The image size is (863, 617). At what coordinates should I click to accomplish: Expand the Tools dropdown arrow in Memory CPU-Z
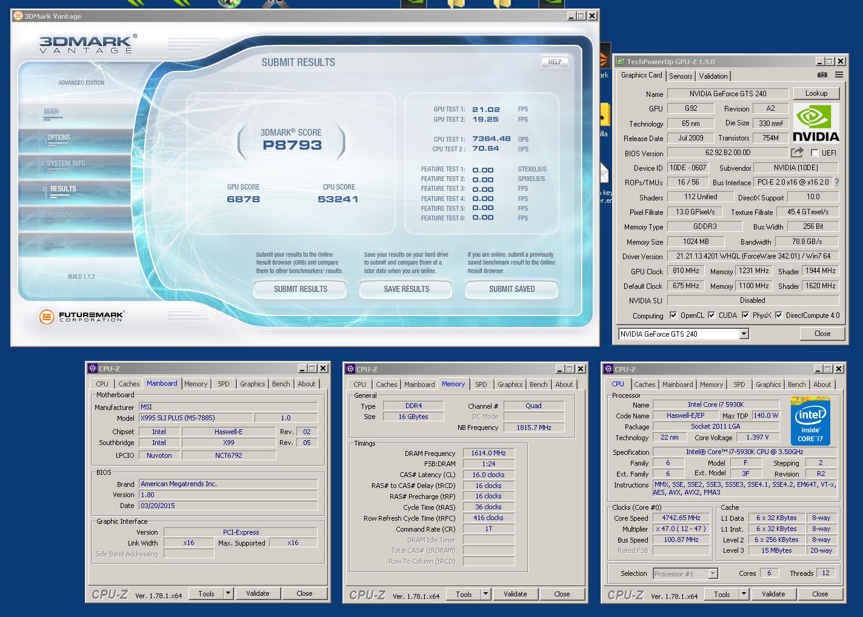(x=485, y=594)
